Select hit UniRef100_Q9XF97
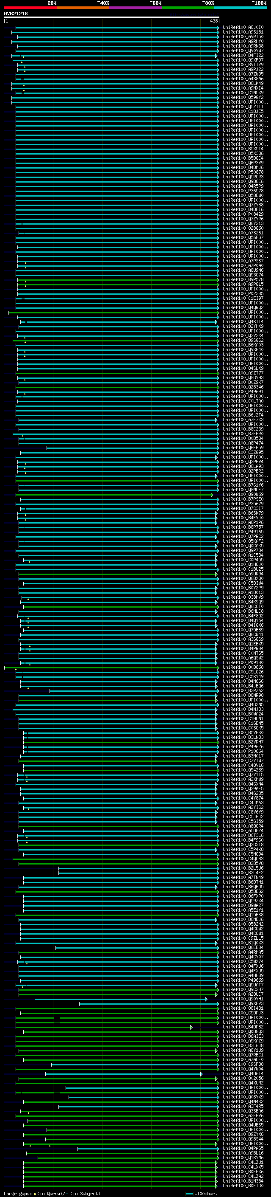 tap(243, 60)
